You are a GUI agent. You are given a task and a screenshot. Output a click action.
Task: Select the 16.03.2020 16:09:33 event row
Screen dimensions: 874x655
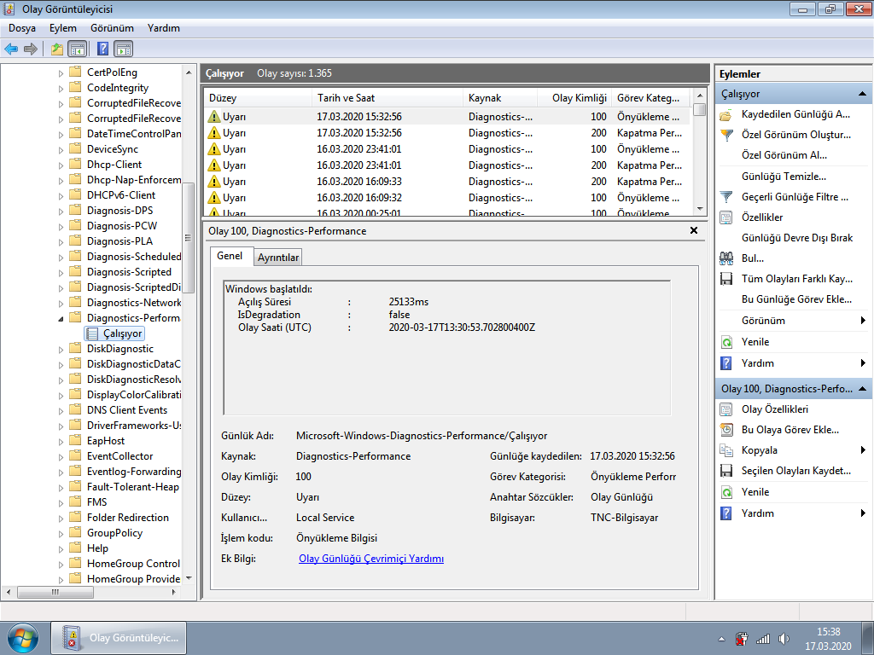pyautogui.click(x=447, y=182)
